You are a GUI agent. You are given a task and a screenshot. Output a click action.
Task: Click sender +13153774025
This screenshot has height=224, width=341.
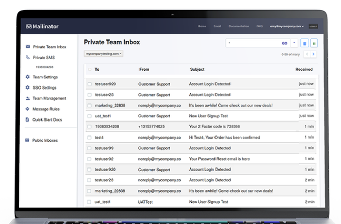coord(151,126)
